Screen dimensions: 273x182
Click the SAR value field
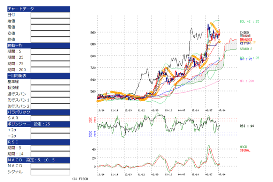point(50,118)
